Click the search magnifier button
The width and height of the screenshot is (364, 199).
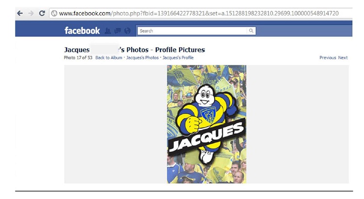click(x=251, y=31)
